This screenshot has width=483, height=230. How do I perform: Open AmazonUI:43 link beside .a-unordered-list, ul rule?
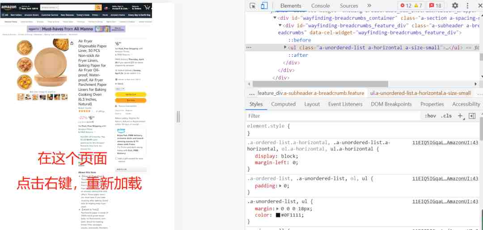(x=445, y=202)
